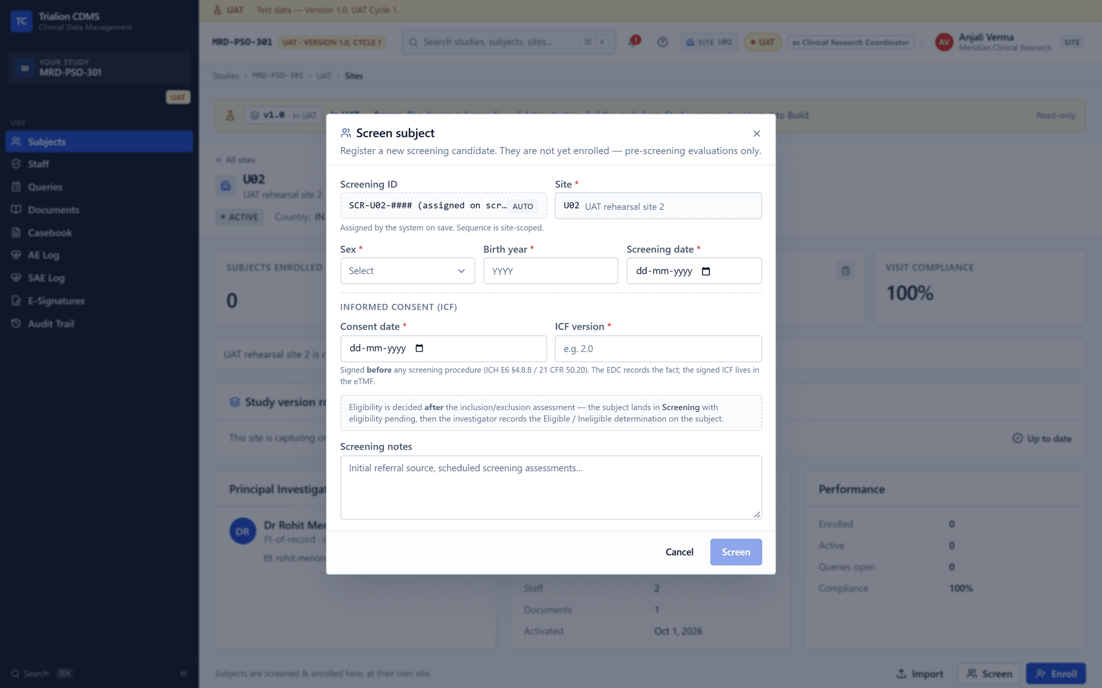The height and width of the screenshot is (688, 1102).
Task: Click the UAT environment pill
Action: (x=762, y=42)
